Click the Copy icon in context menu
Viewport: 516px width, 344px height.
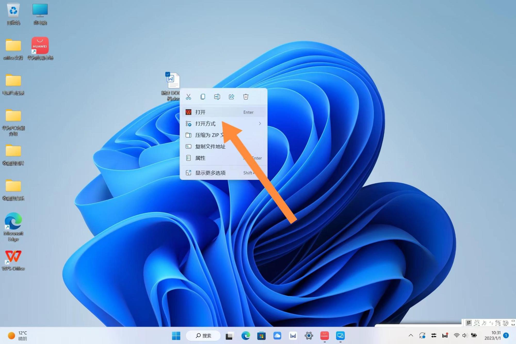pos(203,97)
